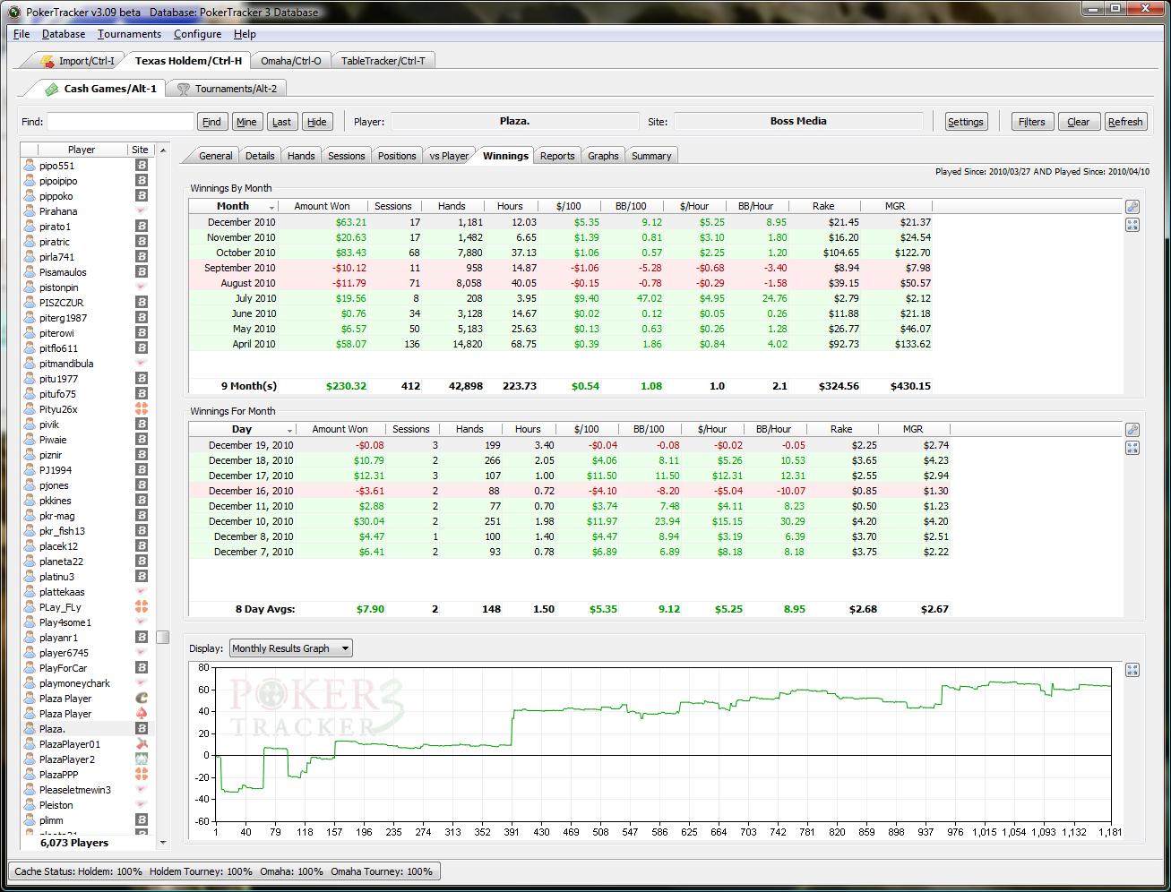1171x892 pixels.
Task: Click the Tournaments trophy icon
Action: 184,89
